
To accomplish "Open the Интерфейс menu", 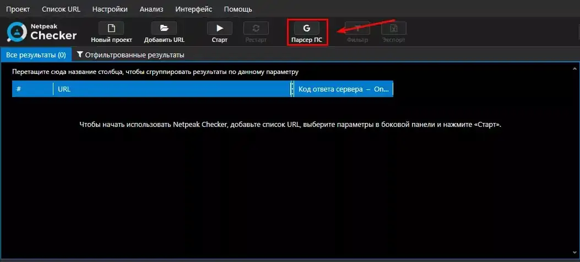I will pos(194,9).
